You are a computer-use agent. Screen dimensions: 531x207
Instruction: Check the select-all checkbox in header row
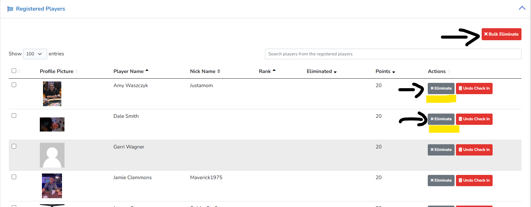point(14,71)
